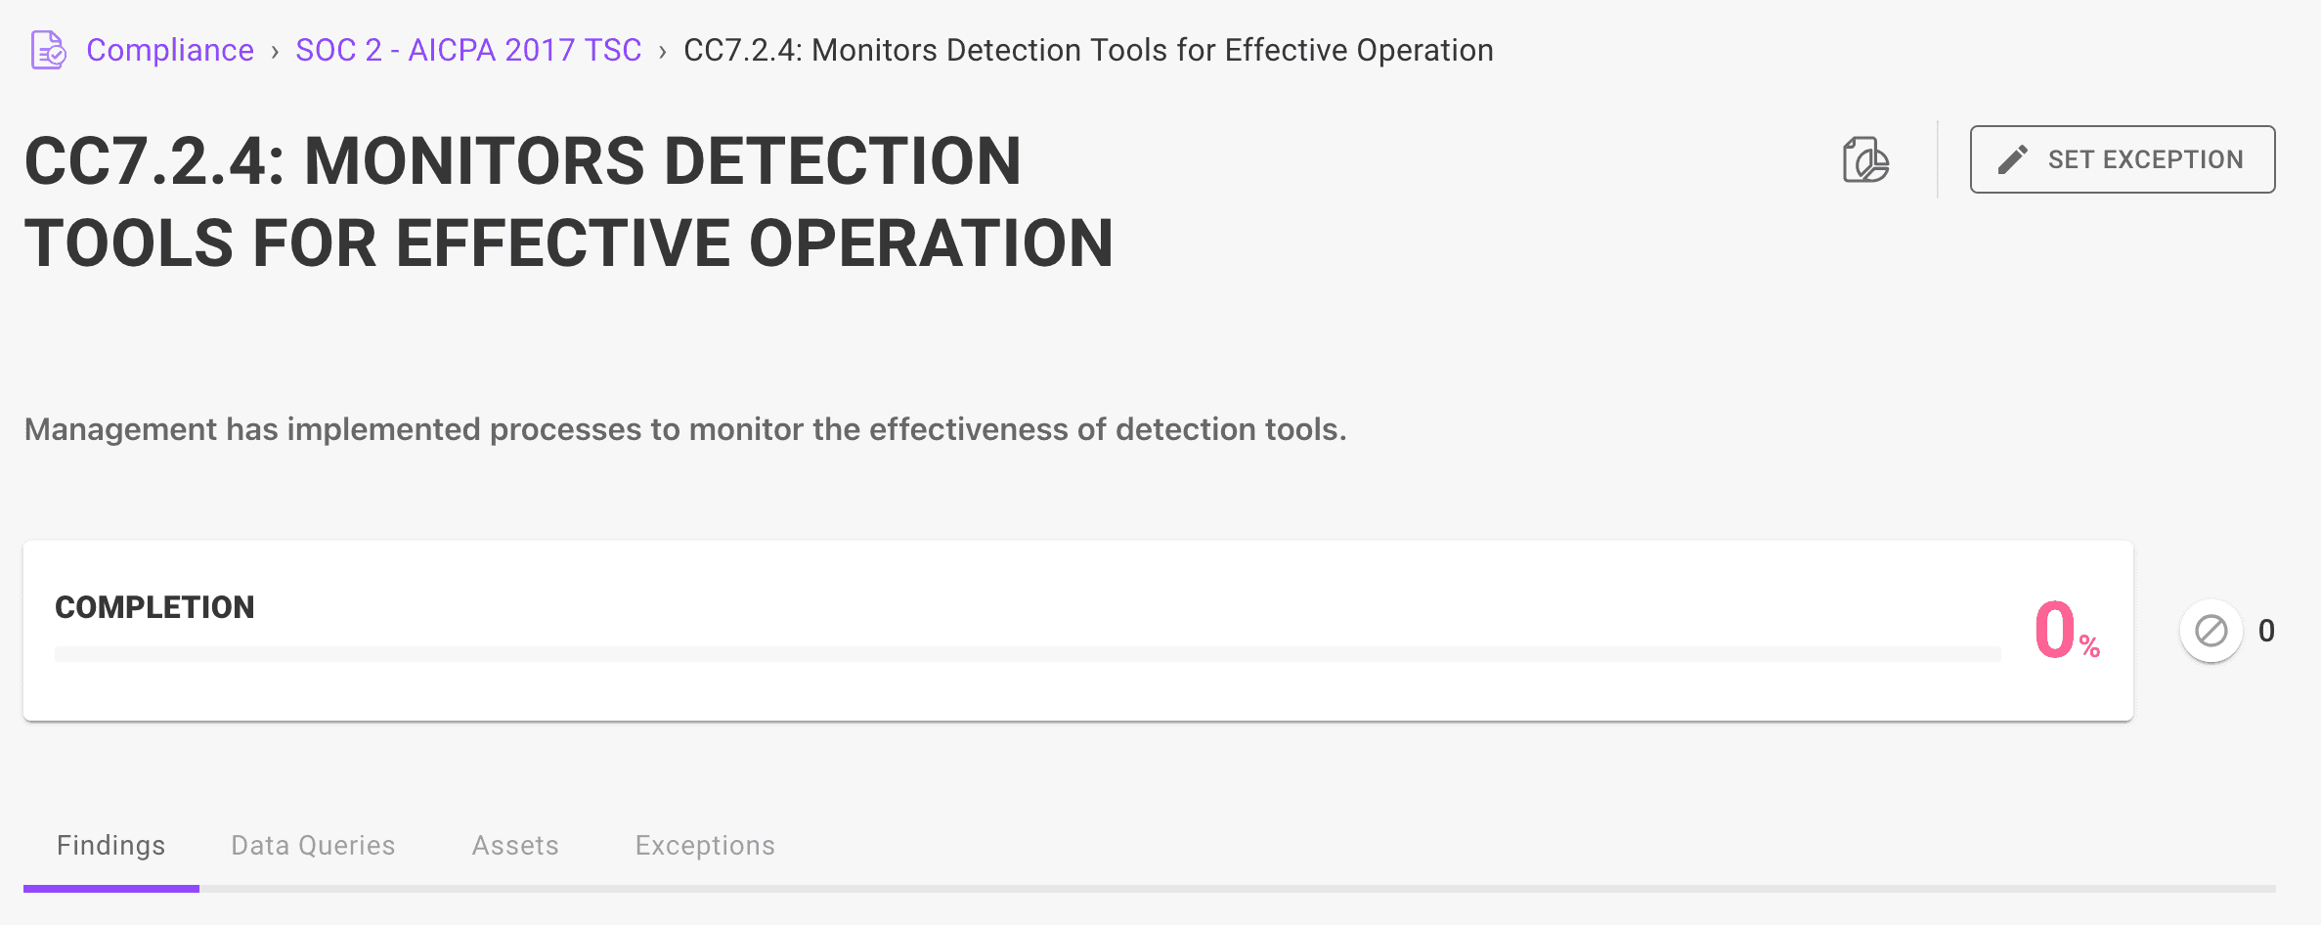Open the SOC 2 - AICPA 2017 TSC framework
Screen dimensions: 2321x925
[468, 50]
